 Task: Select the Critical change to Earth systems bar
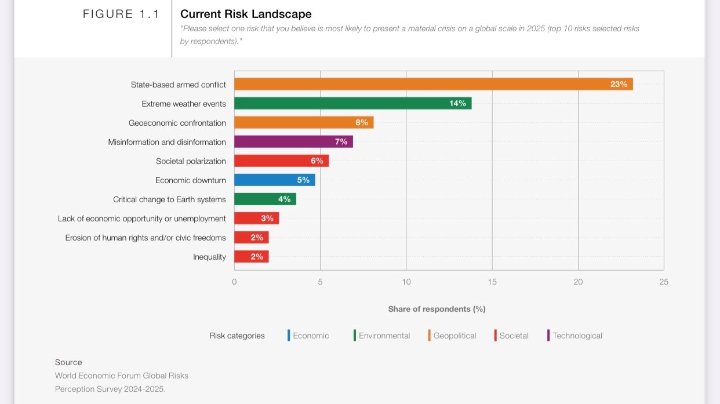(265, 199)
